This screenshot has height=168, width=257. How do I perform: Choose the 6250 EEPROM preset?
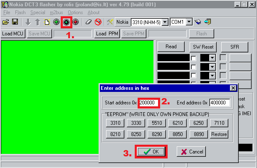pos(198,123)
